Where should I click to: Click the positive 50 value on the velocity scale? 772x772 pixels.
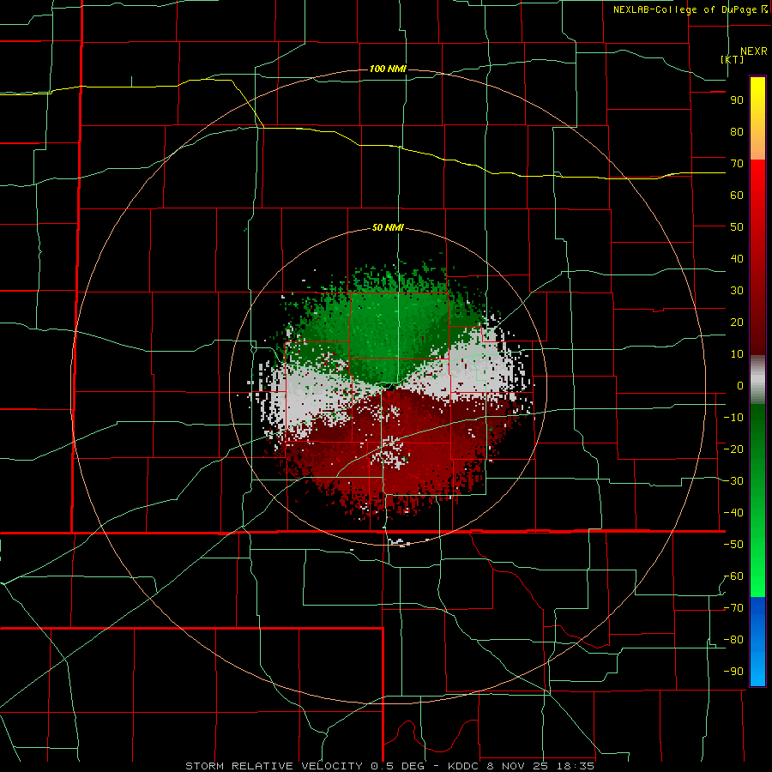pos(737,227)
